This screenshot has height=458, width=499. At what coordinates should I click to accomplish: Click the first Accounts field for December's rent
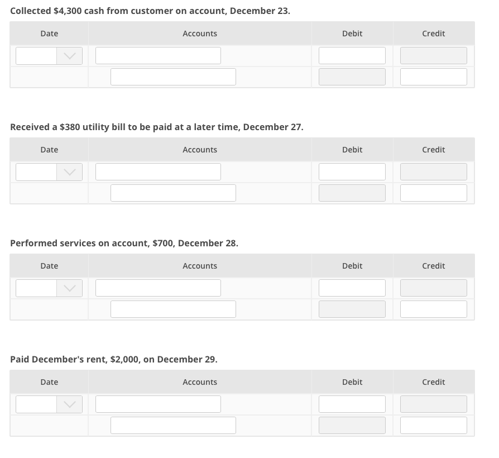click(x=158, y=404)
